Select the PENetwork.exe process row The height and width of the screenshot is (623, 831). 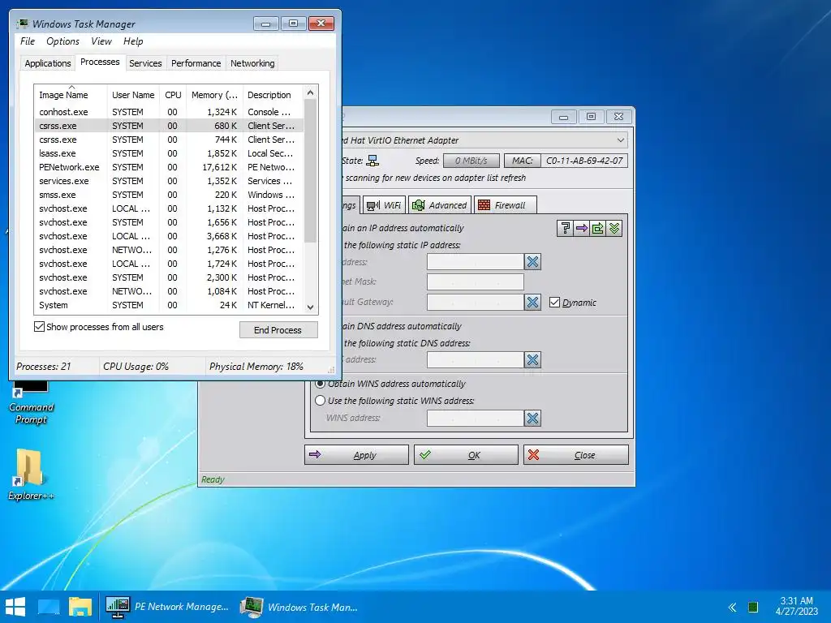[x=169, y=167]
